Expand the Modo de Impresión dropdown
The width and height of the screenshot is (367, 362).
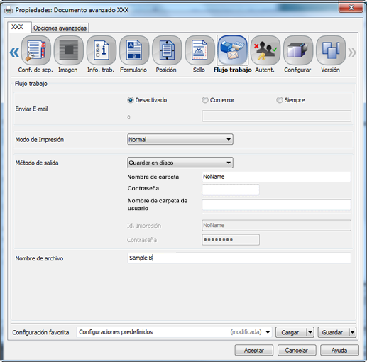pyautogui.click(x=180, y=139)
